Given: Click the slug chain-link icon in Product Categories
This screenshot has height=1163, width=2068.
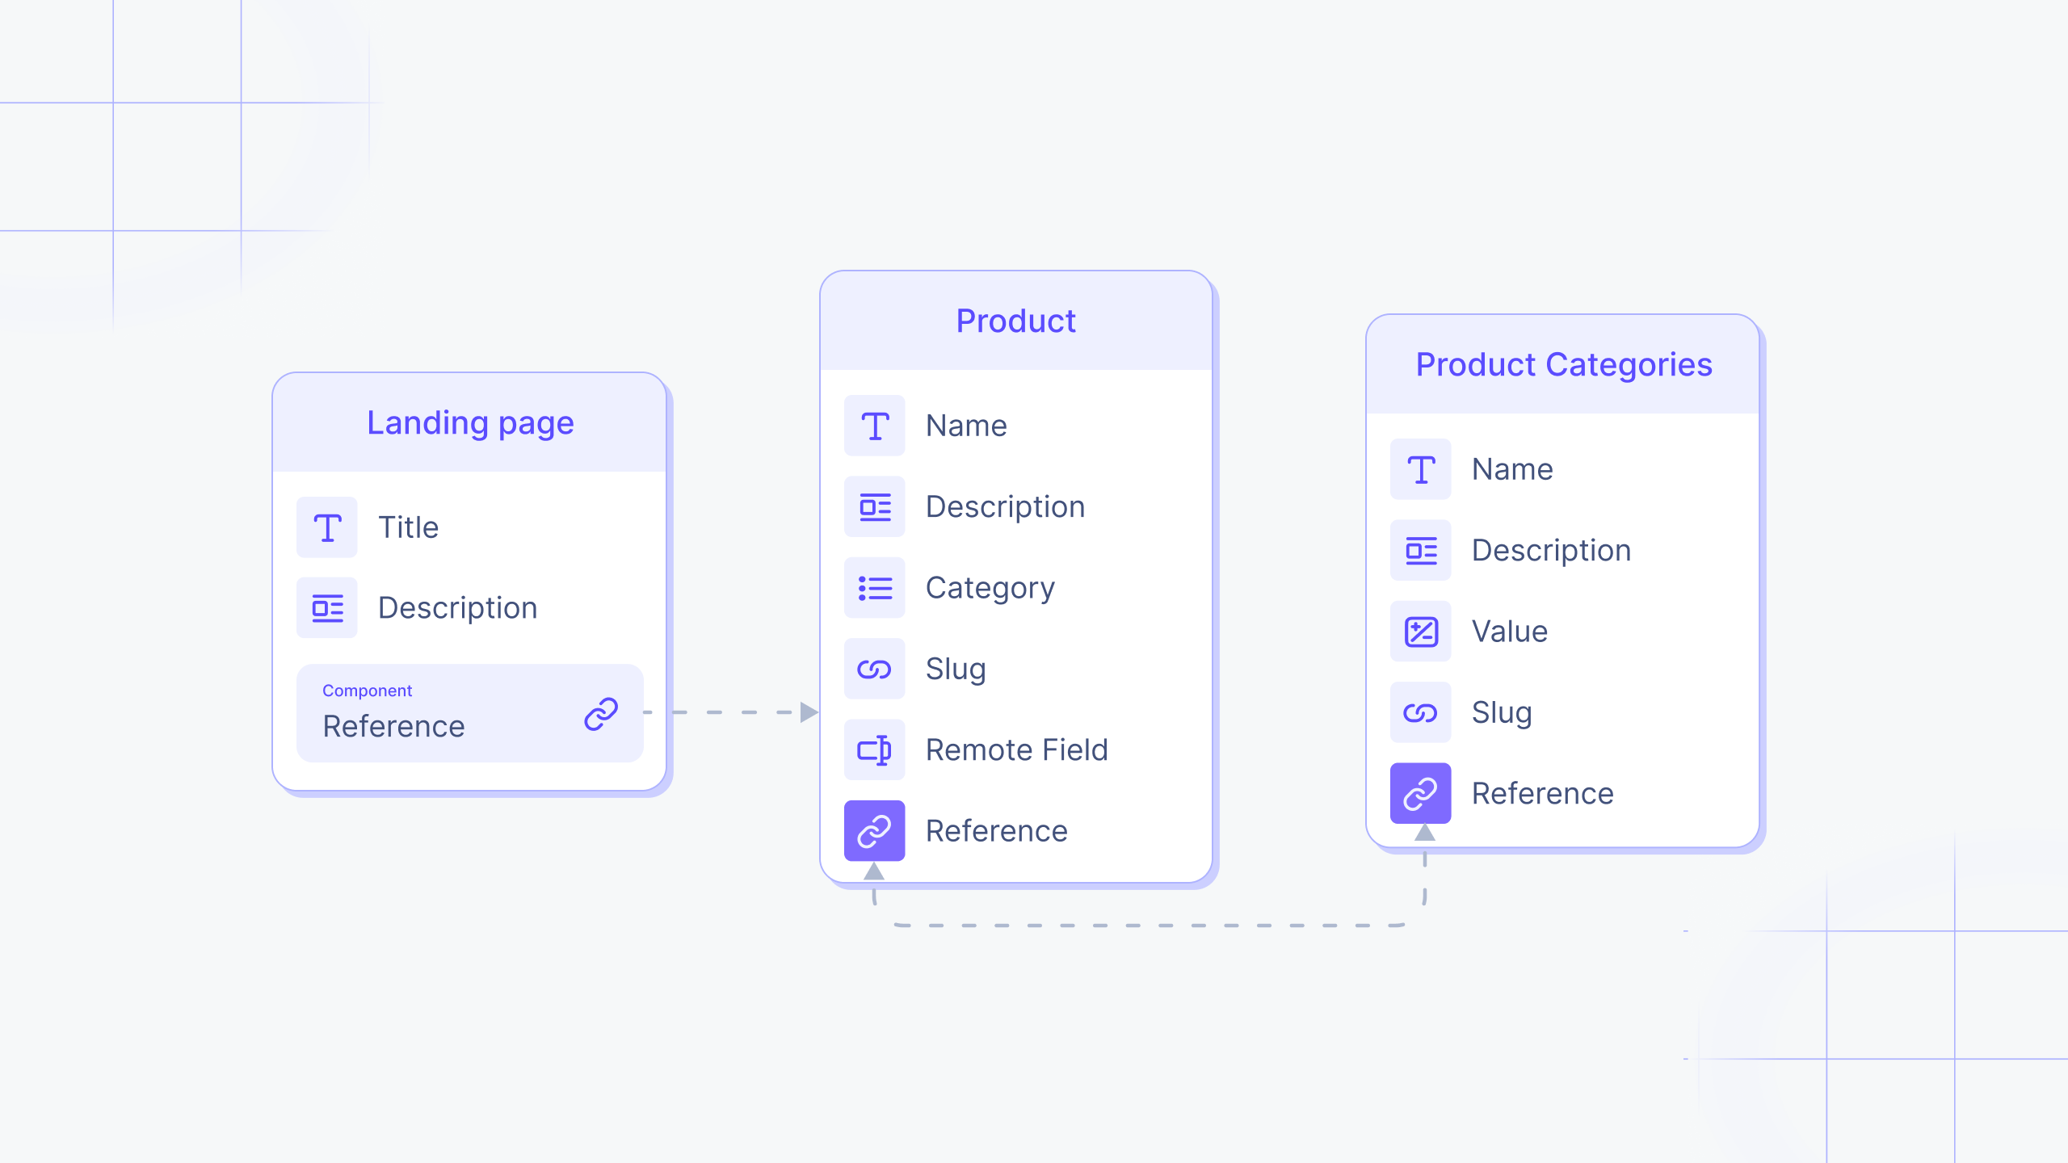Looking at the screenshot, I should click(1420, 710).
